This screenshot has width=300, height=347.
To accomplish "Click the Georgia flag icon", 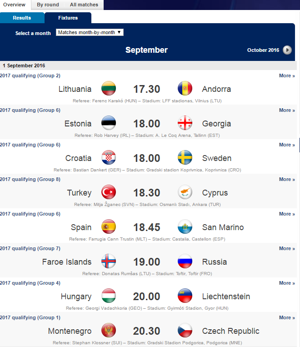I will [x=185, y=123].
